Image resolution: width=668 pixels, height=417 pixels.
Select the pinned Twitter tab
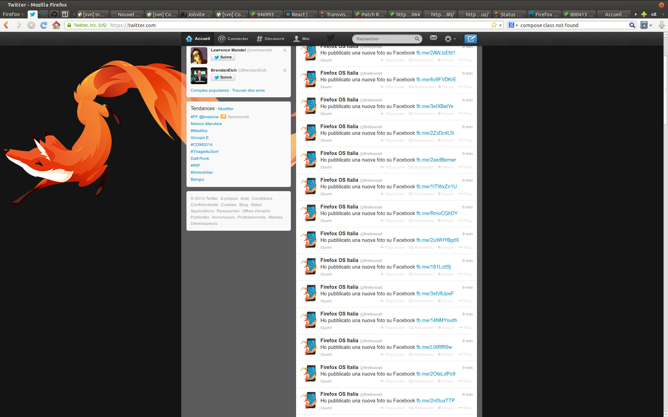click(32, 14)
